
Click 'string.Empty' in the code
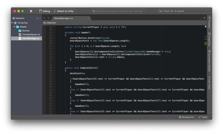pos(116,57)
